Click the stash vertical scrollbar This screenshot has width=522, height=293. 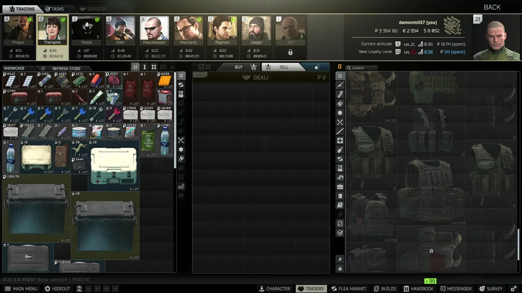(x=518, y=244)
